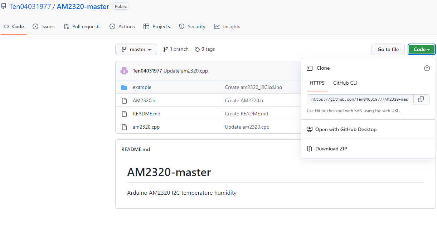Click the repository book icon
The height and width of the screenshot is (239, 437).
[x=4, y=6]
